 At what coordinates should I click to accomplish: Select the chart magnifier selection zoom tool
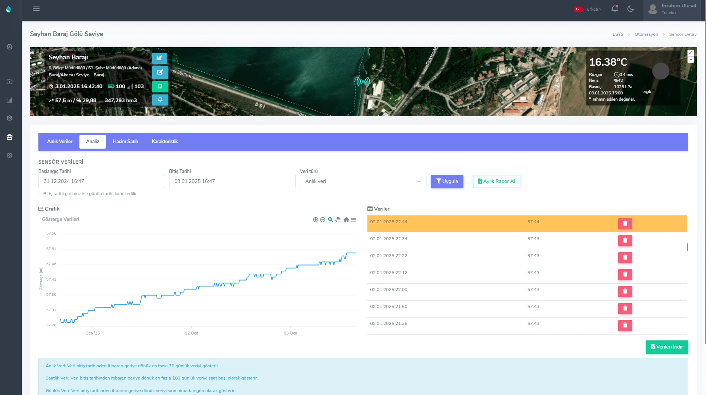(330, 220)
